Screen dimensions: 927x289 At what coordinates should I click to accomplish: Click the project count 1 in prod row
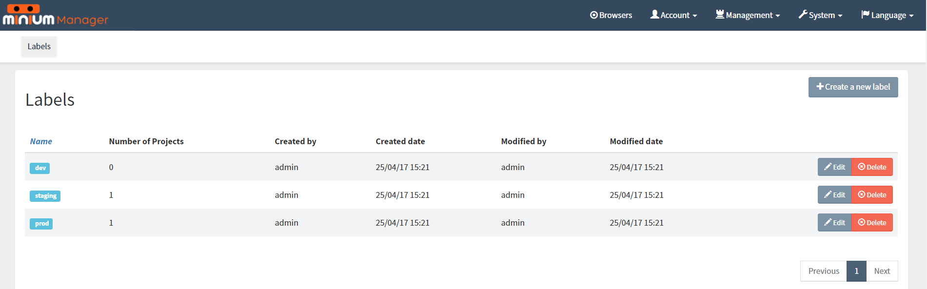point(111,223)
